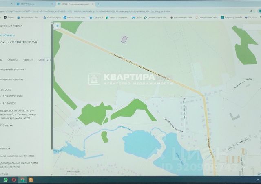The image size is (261, 184).
Task: Open the КВАРТИРАplus bookmark in bookmarks bar
Action: 52,17
